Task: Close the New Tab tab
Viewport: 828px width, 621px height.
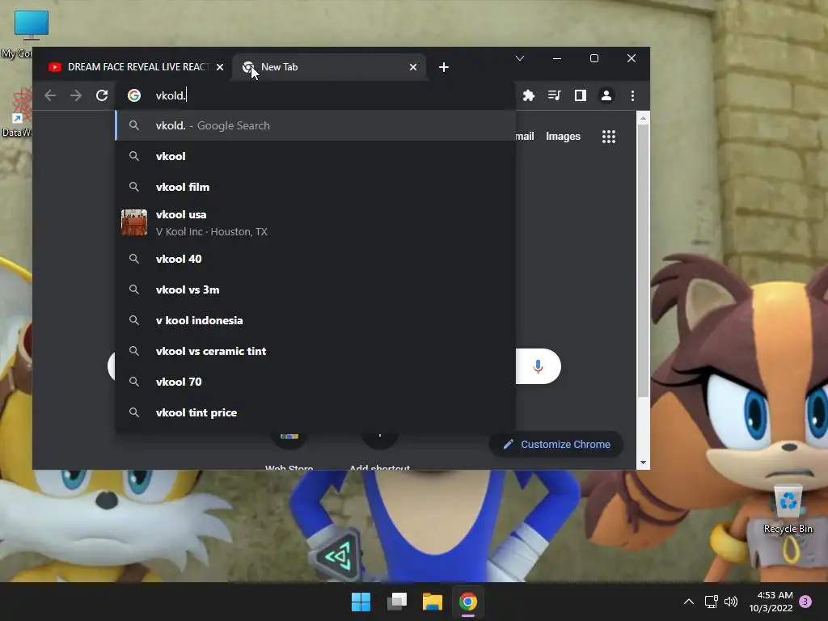Action: [413, 67]
